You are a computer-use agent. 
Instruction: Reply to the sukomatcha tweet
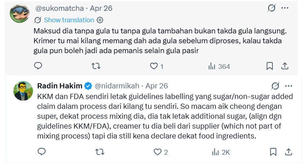(x=38, y=66)
